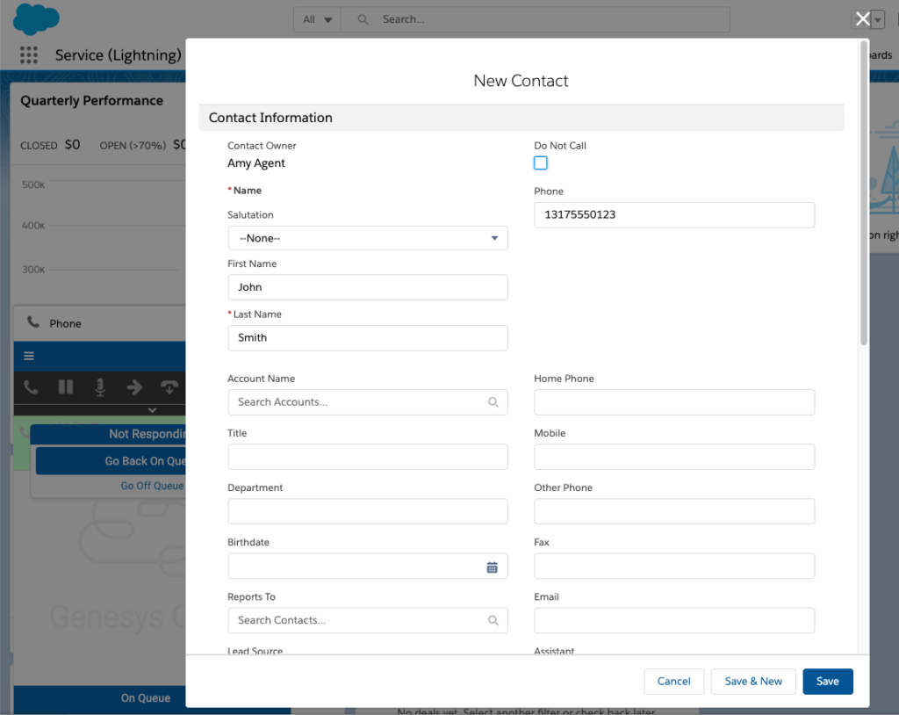
Task: Click the hold/pause icon in phone controls
Action: [x=66, y=386]
